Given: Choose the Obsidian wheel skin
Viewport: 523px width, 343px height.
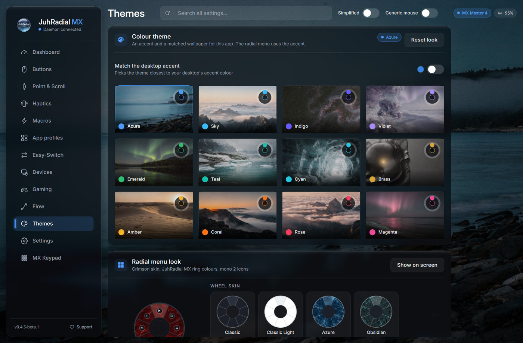Looking at the screenshot, I should click(376, 315).
